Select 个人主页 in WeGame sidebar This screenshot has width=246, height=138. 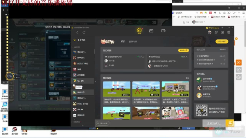(x=81, y=40)
